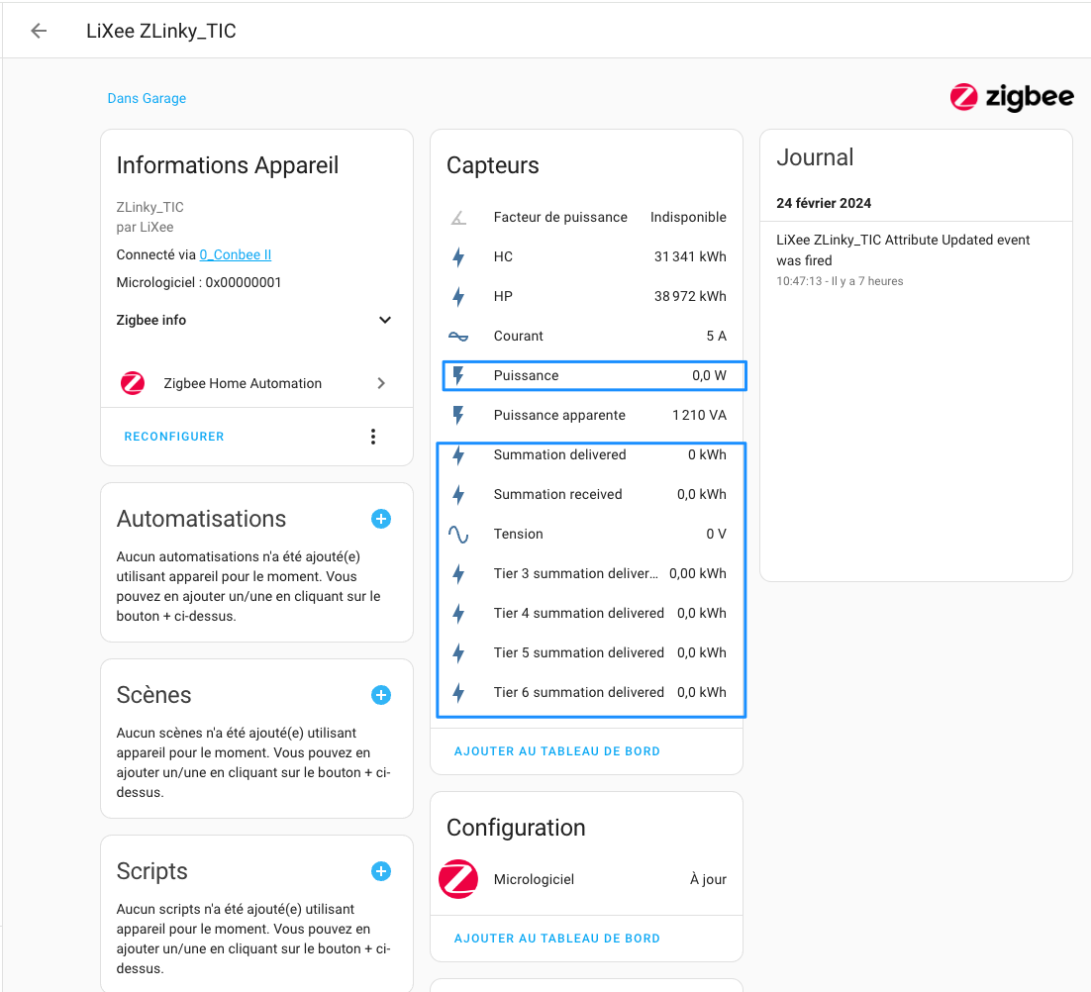Click the Micrologiciel 0x00000001 firmware text
The width and height of the screenshot is (1091, 992).
(199, 282)
